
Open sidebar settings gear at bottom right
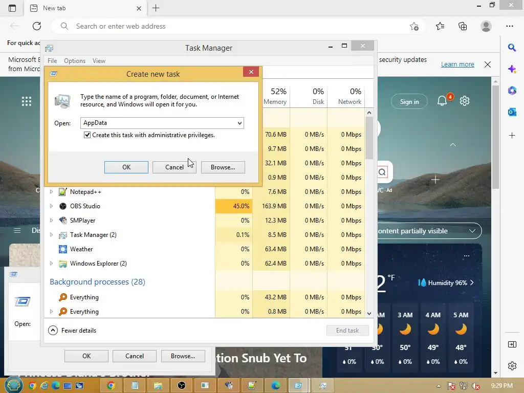pos(512,366)
